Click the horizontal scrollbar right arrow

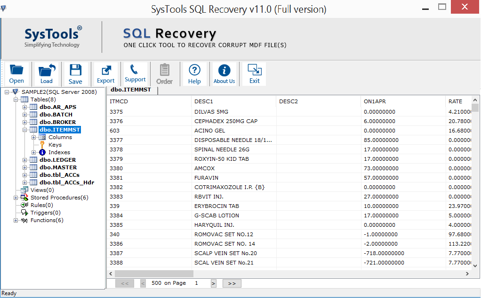click(x=467, y=273)
